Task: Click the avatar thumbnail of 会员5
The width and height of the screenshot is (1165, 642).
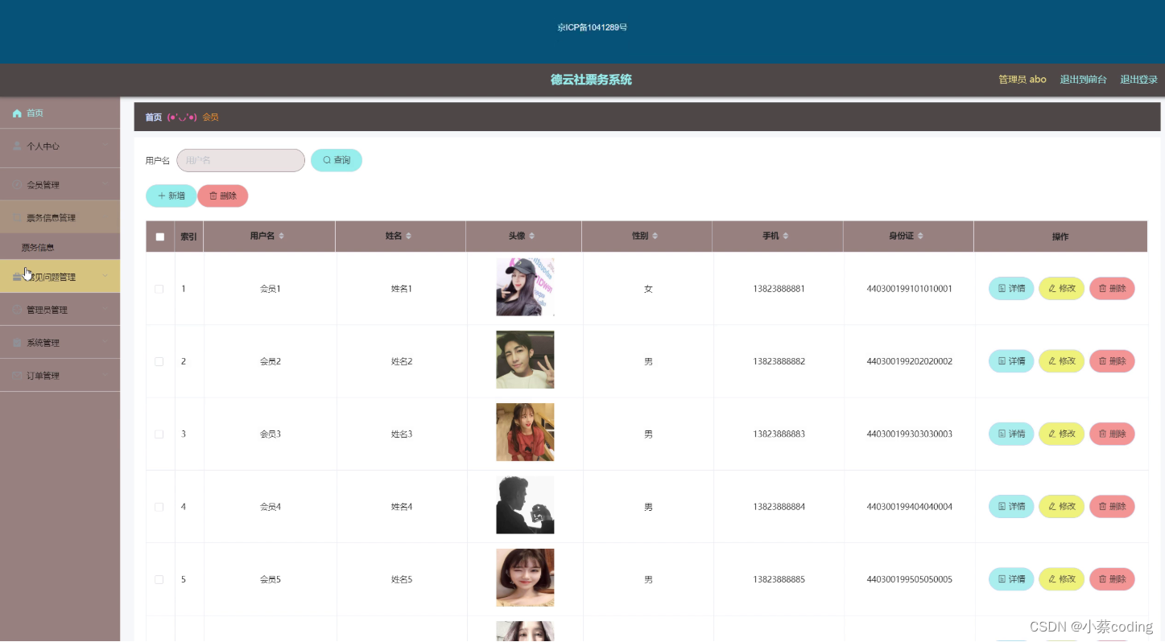Action: pos(525,578)
